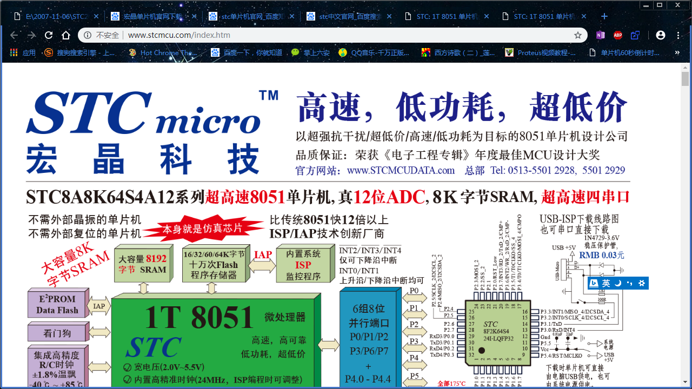
Task: Open the OneNote Web Clipper extension
Action: (601, 35)
